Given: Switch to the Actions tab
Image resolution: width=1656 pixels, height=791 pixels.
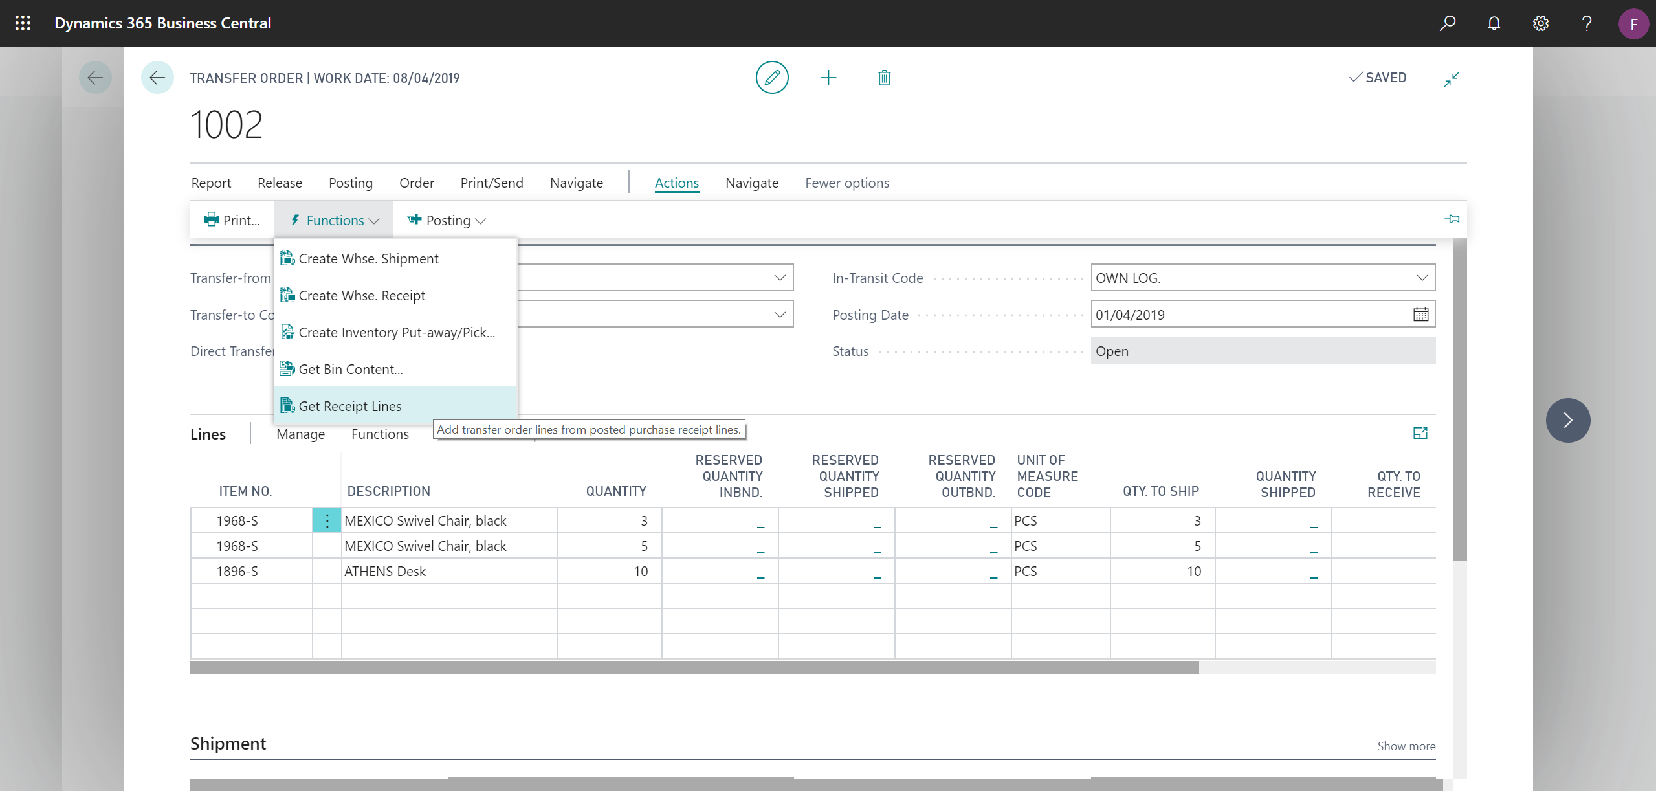Looking at the screenshot, I should tap(676, 183).
